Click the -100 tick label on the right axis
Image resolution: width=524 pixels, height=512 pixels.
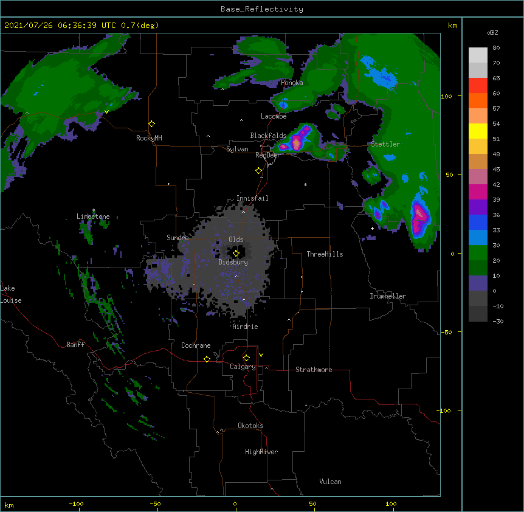(x=444, y=410)
